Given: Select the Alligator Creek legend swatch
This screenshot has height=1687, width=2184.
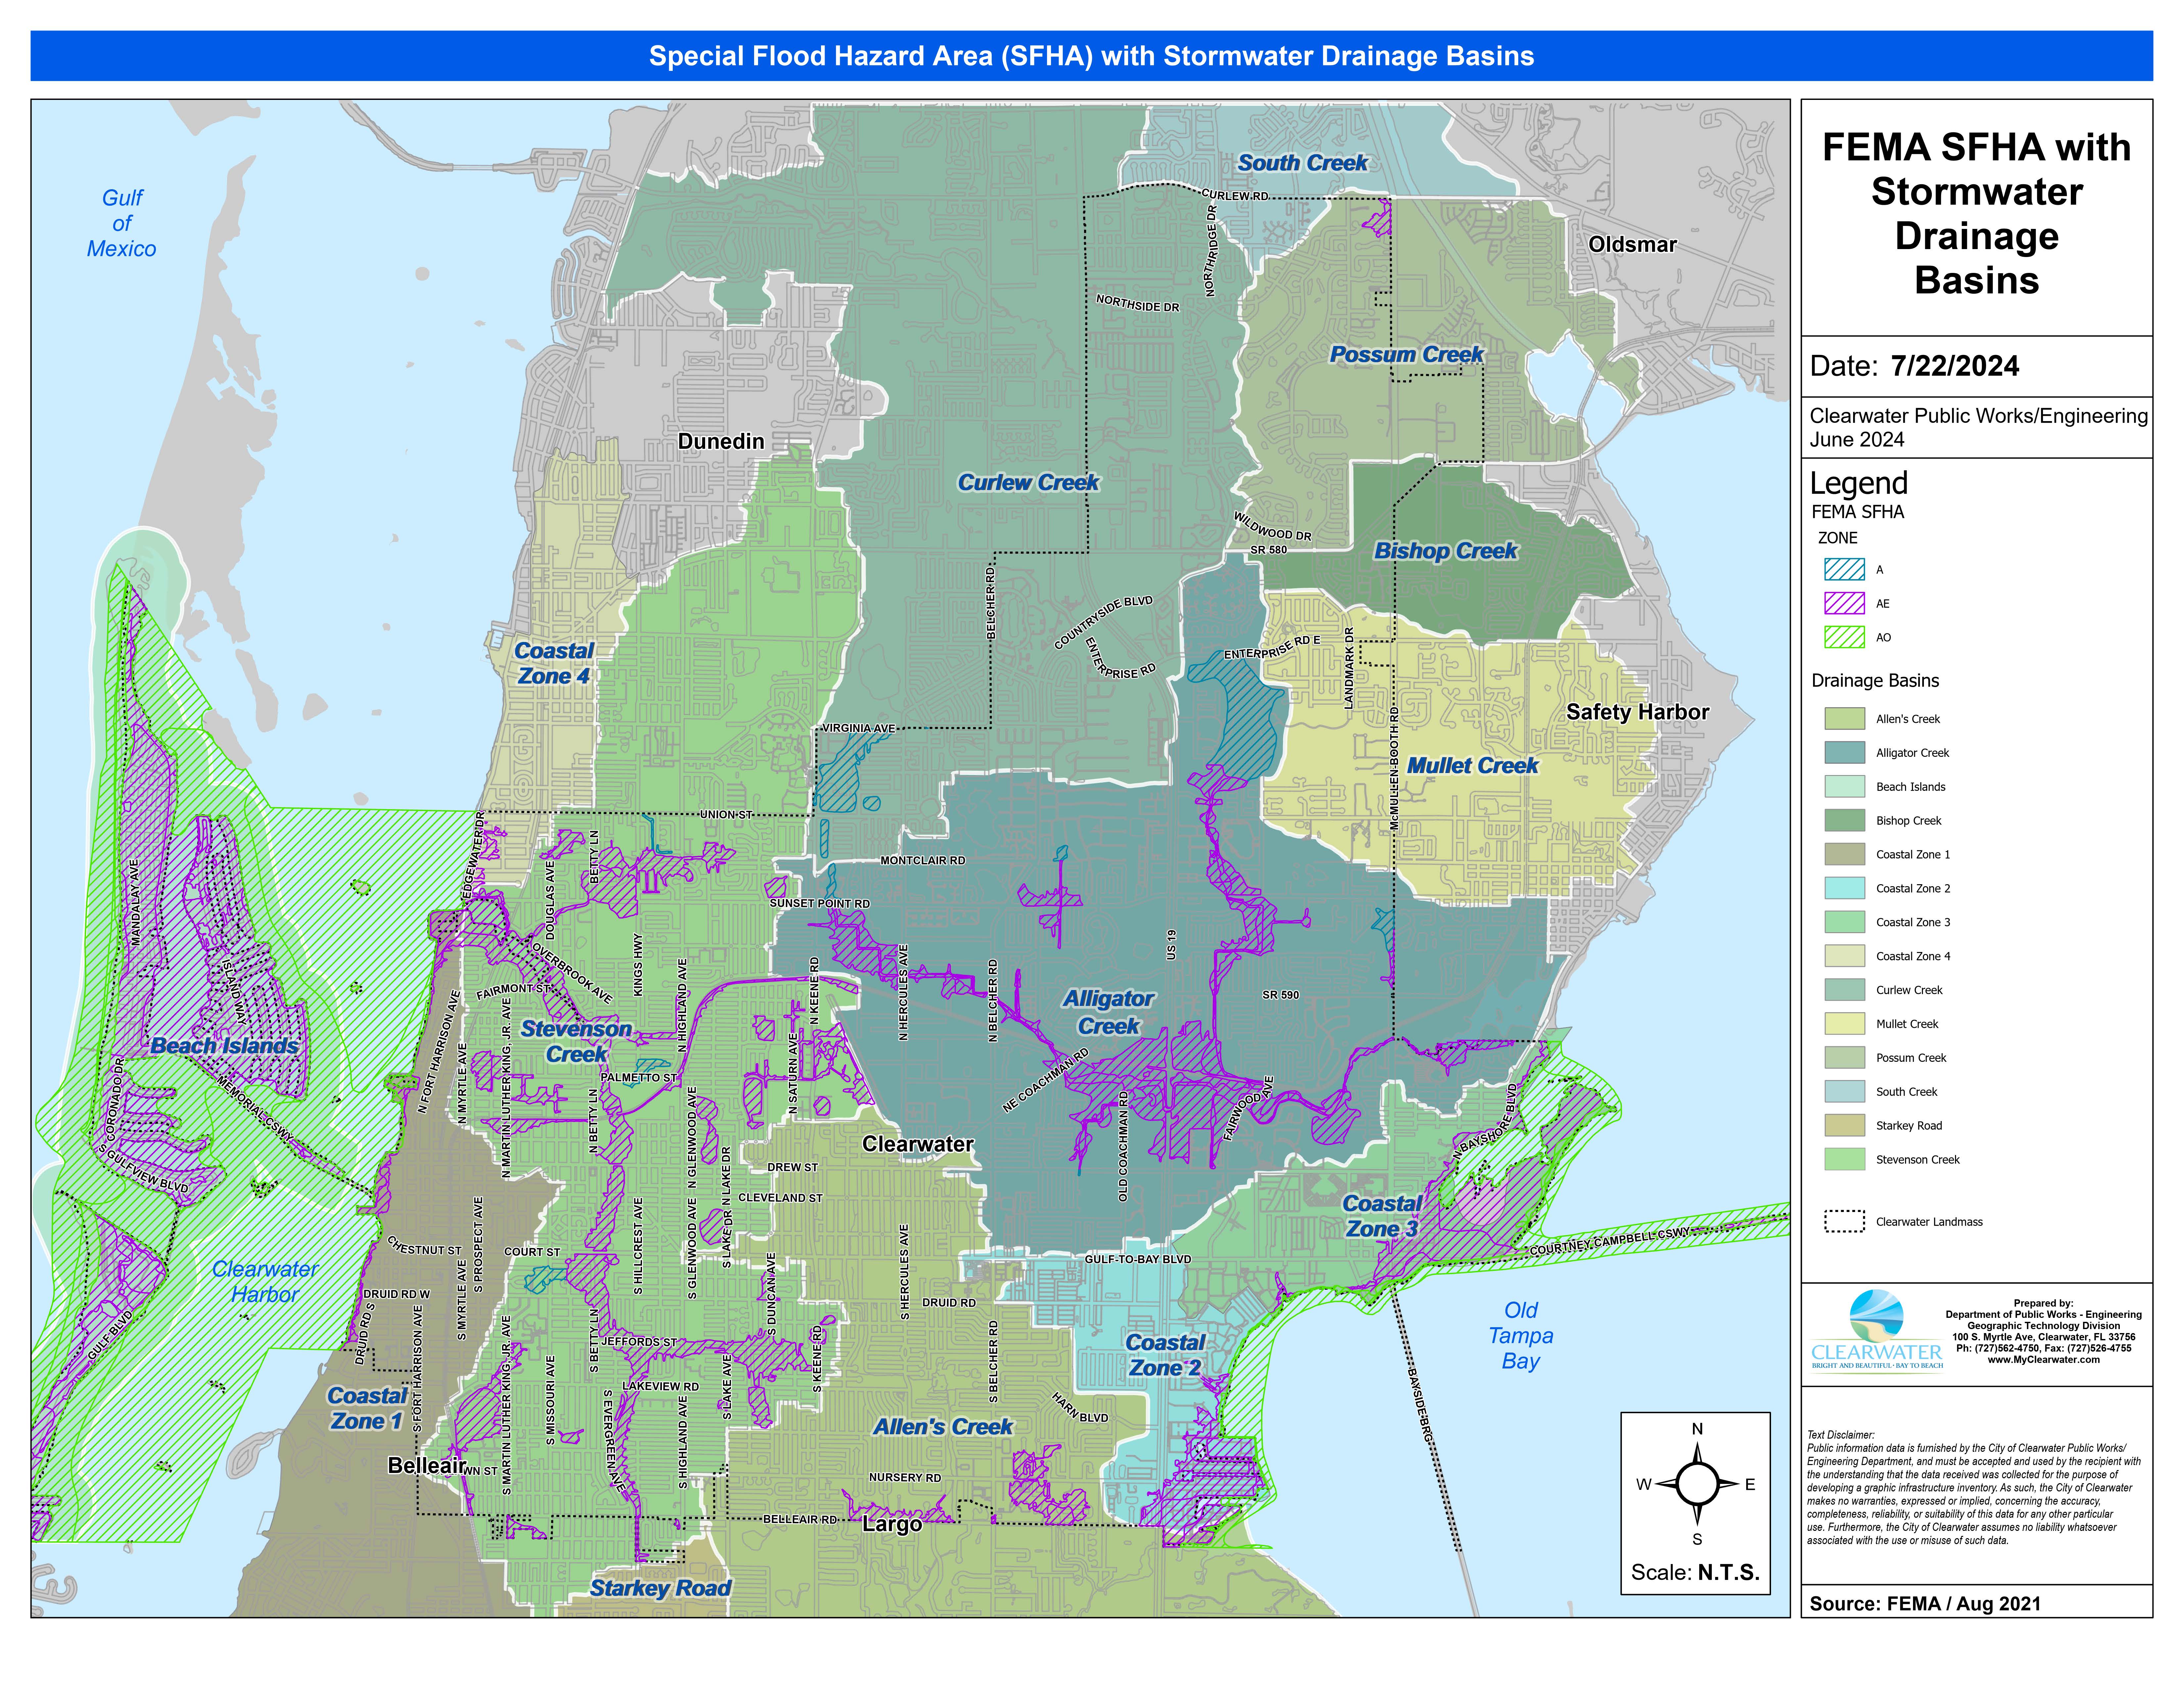Looking at the screenshot, I should point(1844,753).
